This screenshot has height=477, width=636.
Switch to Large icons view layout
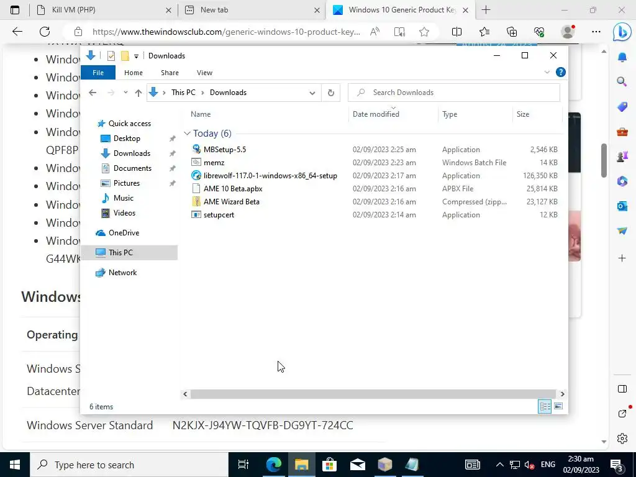(x=558, y=406)
